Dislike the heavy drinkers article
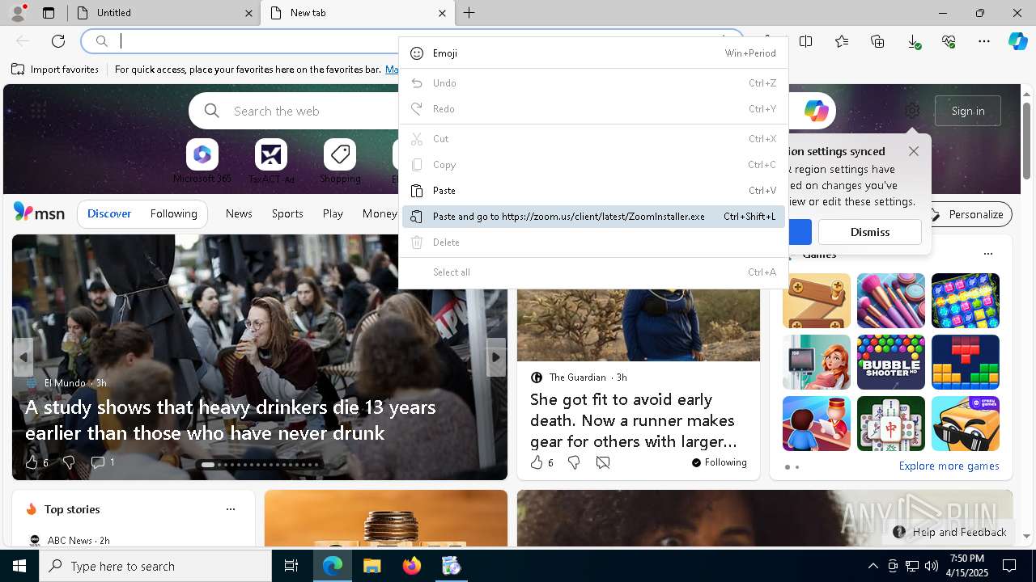Viewport: 1036px width, 582px height. pos(69,462)
